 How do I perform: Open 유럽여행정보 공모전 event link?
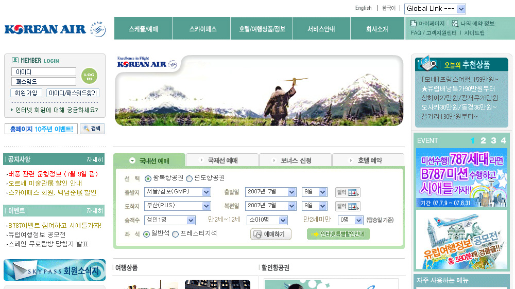(37, 234)
